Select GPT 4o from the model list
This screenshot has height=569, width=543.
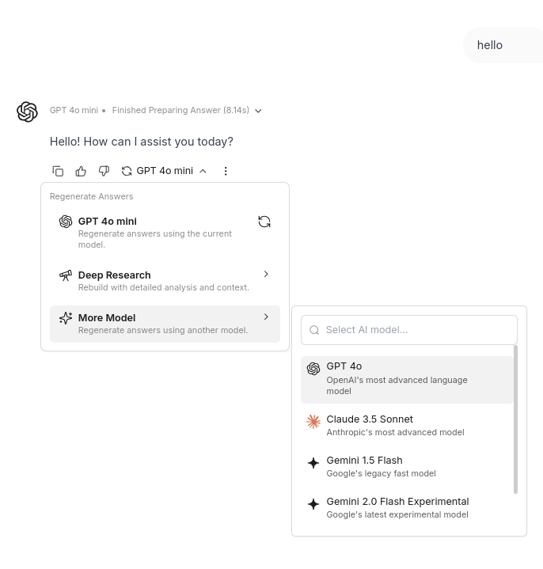[396, 379]
